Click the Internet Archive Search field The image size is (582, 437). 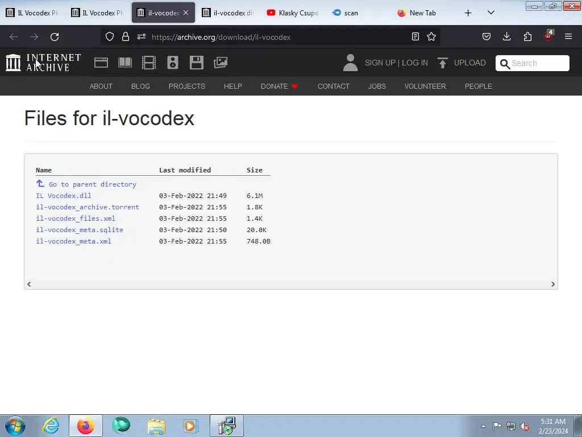(532, 63)
